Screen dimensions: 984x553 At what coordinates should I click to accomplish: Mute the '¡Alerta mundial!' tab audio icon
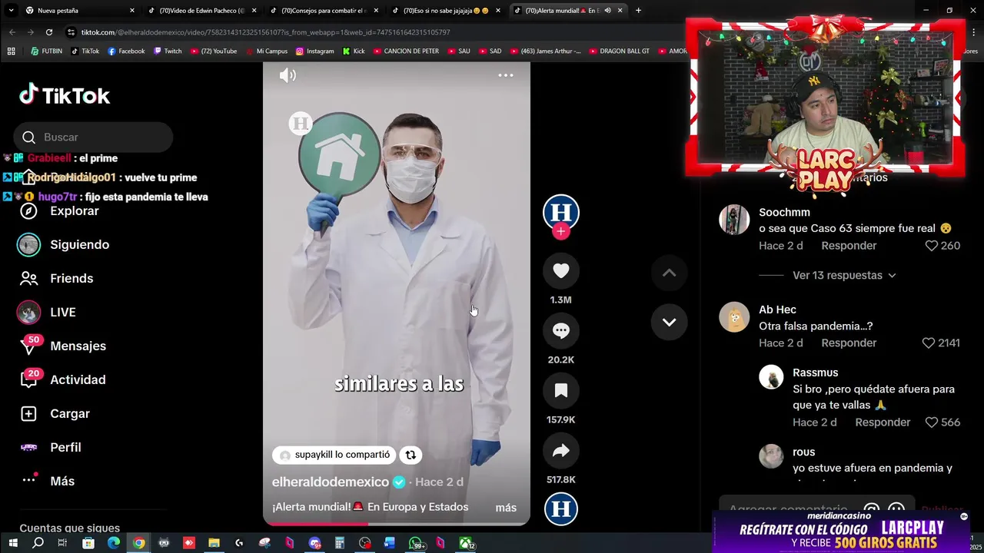607,11
